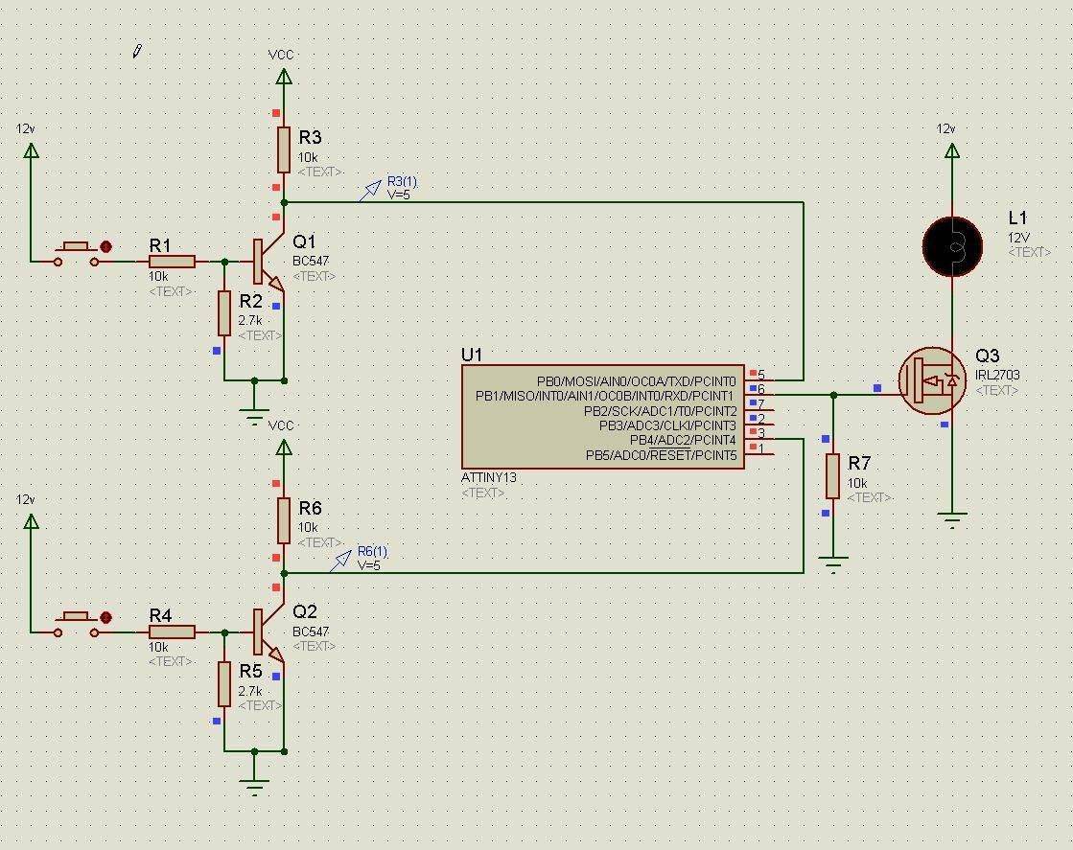Select the Q3 IRL2703 MOSFET symbol
This screenshot has height=850, width=1073.
[x=931, y=380]
